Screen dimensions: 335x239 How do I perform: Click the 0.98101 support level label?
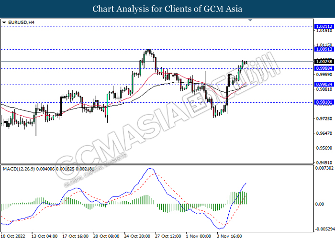pos(324,102)
